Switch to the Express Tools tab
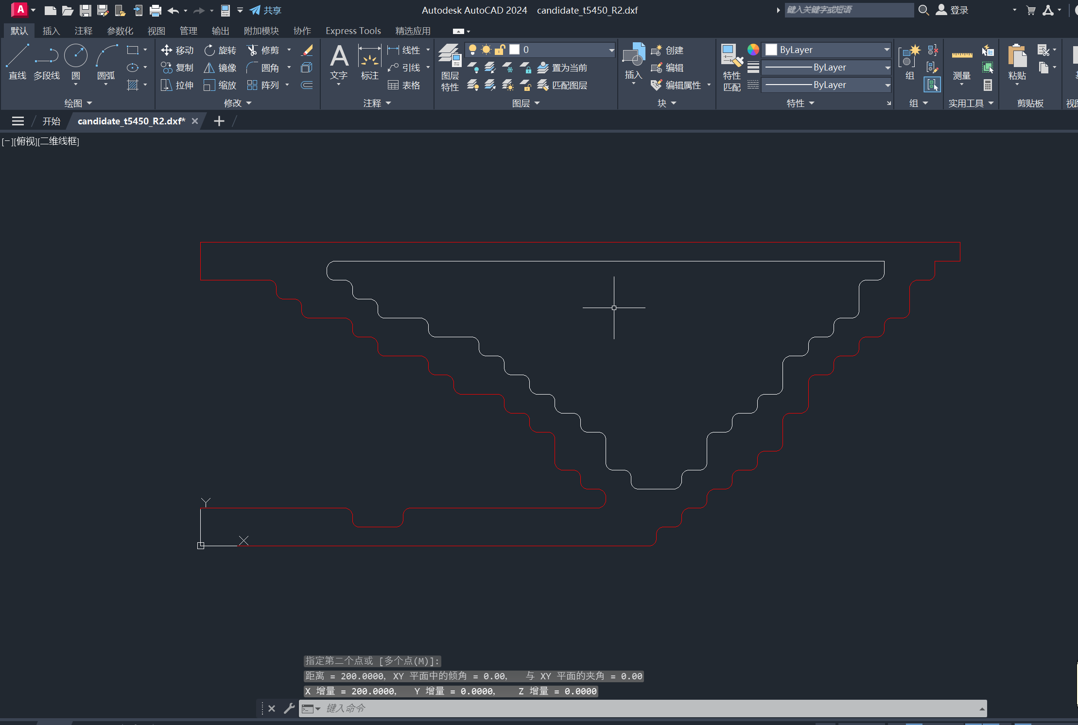The height and width of the screenshot is (725, 1078). 353,31
